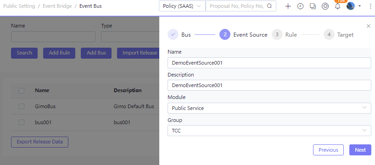Screen dimensions: 375x165
Task: Click the Type filter input
Action: (x=130, y=37)
